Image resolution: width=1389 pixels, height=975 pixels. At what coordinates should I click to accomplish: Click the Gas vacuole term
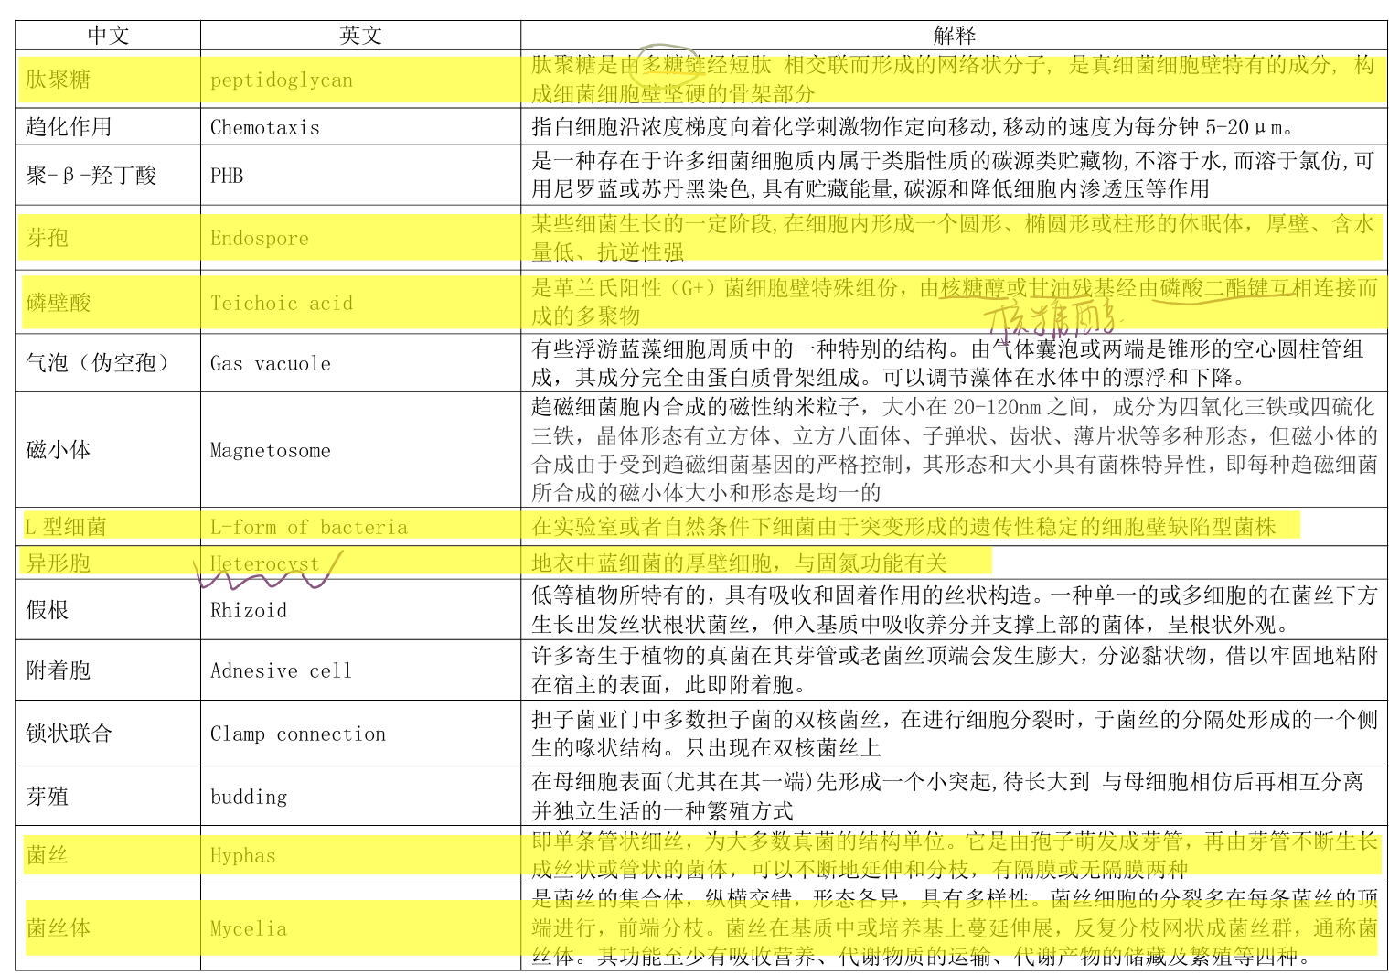pos(270,364)
